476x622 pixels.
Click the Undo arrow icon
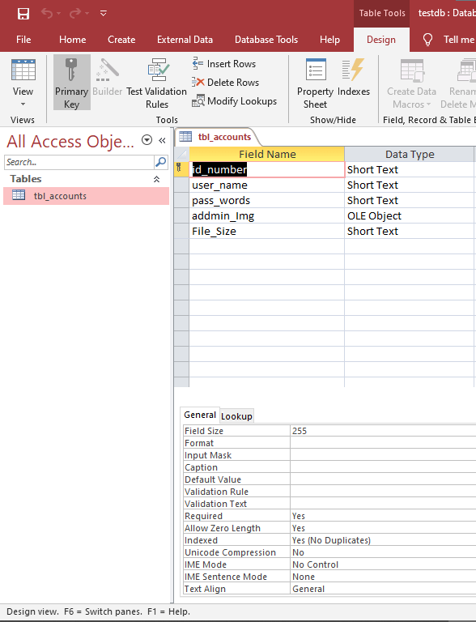coord(47,14)
